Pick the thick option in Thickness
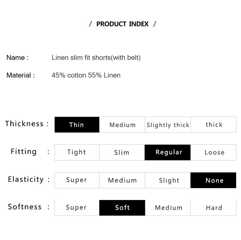 pos(213,125)
